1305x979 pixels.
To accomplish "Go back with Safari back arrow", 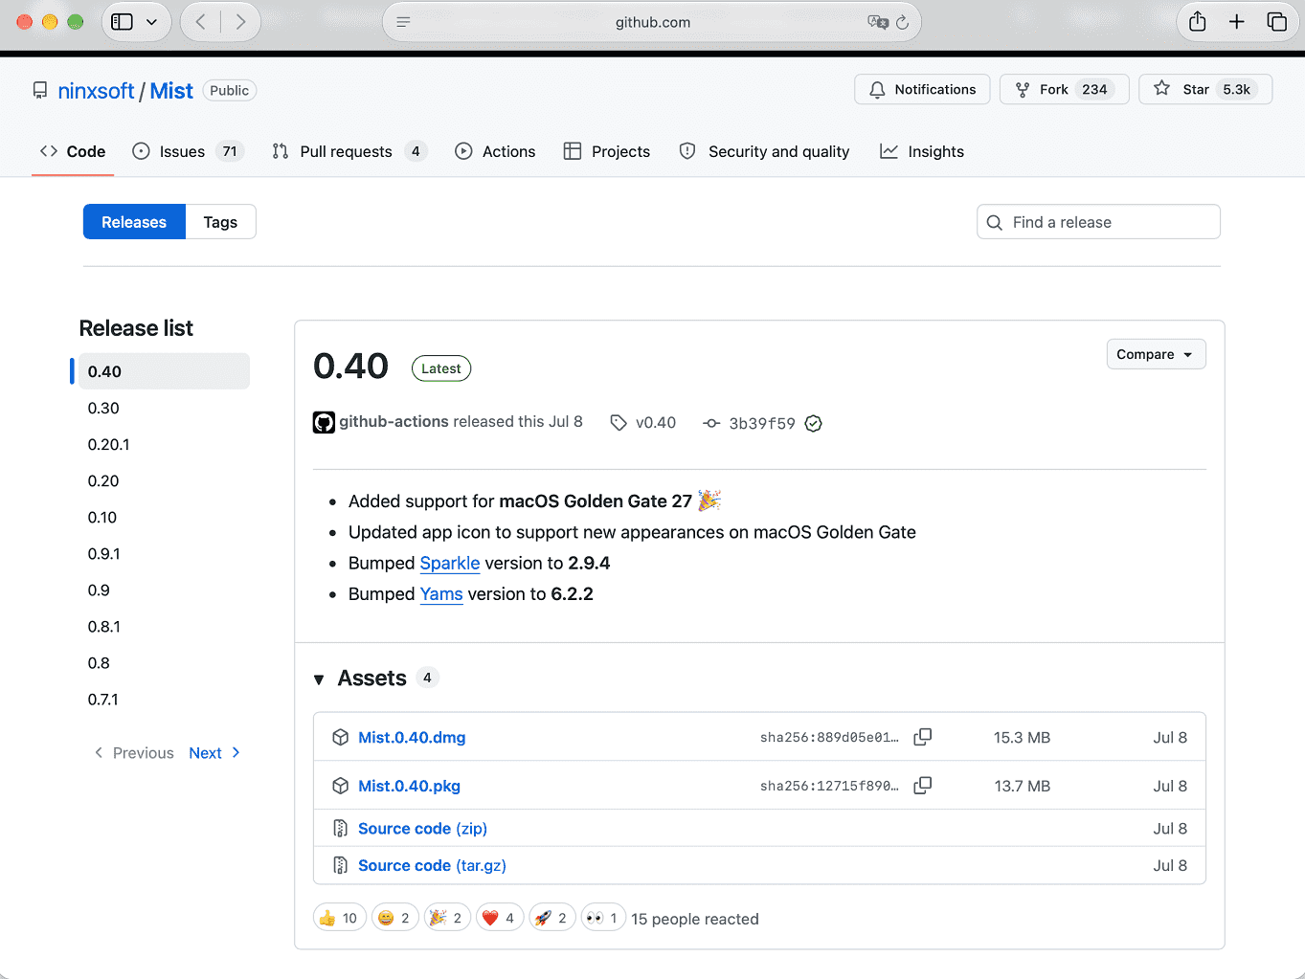I will tap(200, 22).
